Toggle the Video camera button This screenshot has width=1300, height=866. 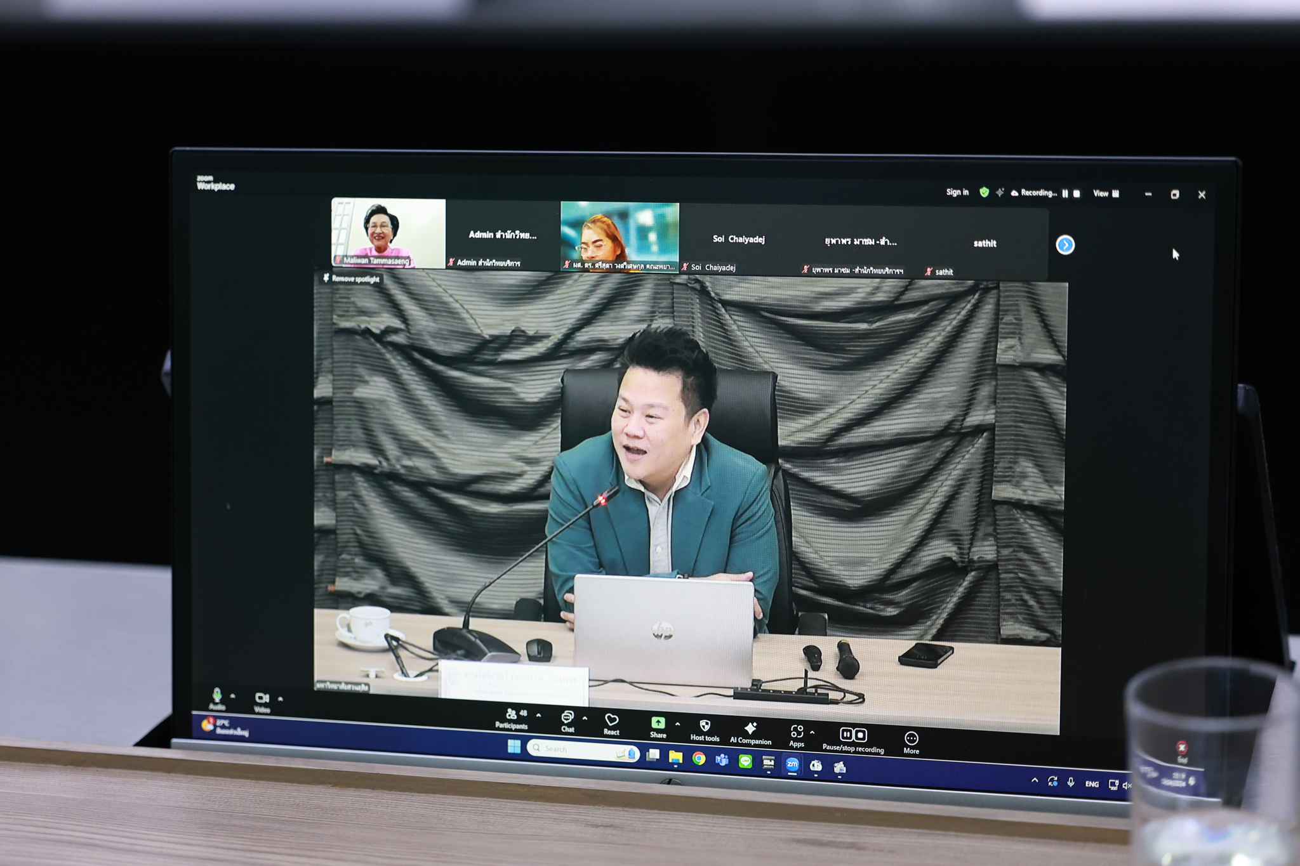tap(262, 702)
